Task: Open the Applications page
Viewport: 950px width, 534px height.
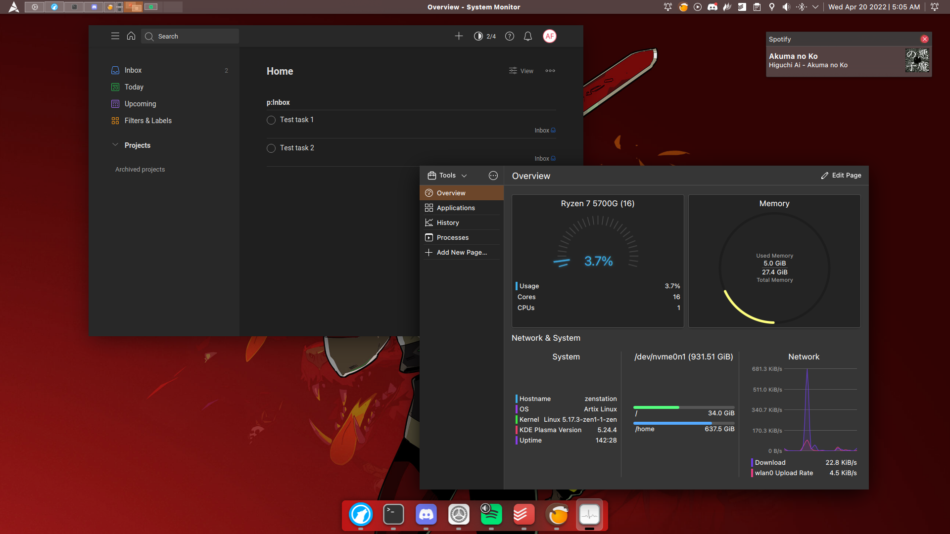Action: pos(455,208)
